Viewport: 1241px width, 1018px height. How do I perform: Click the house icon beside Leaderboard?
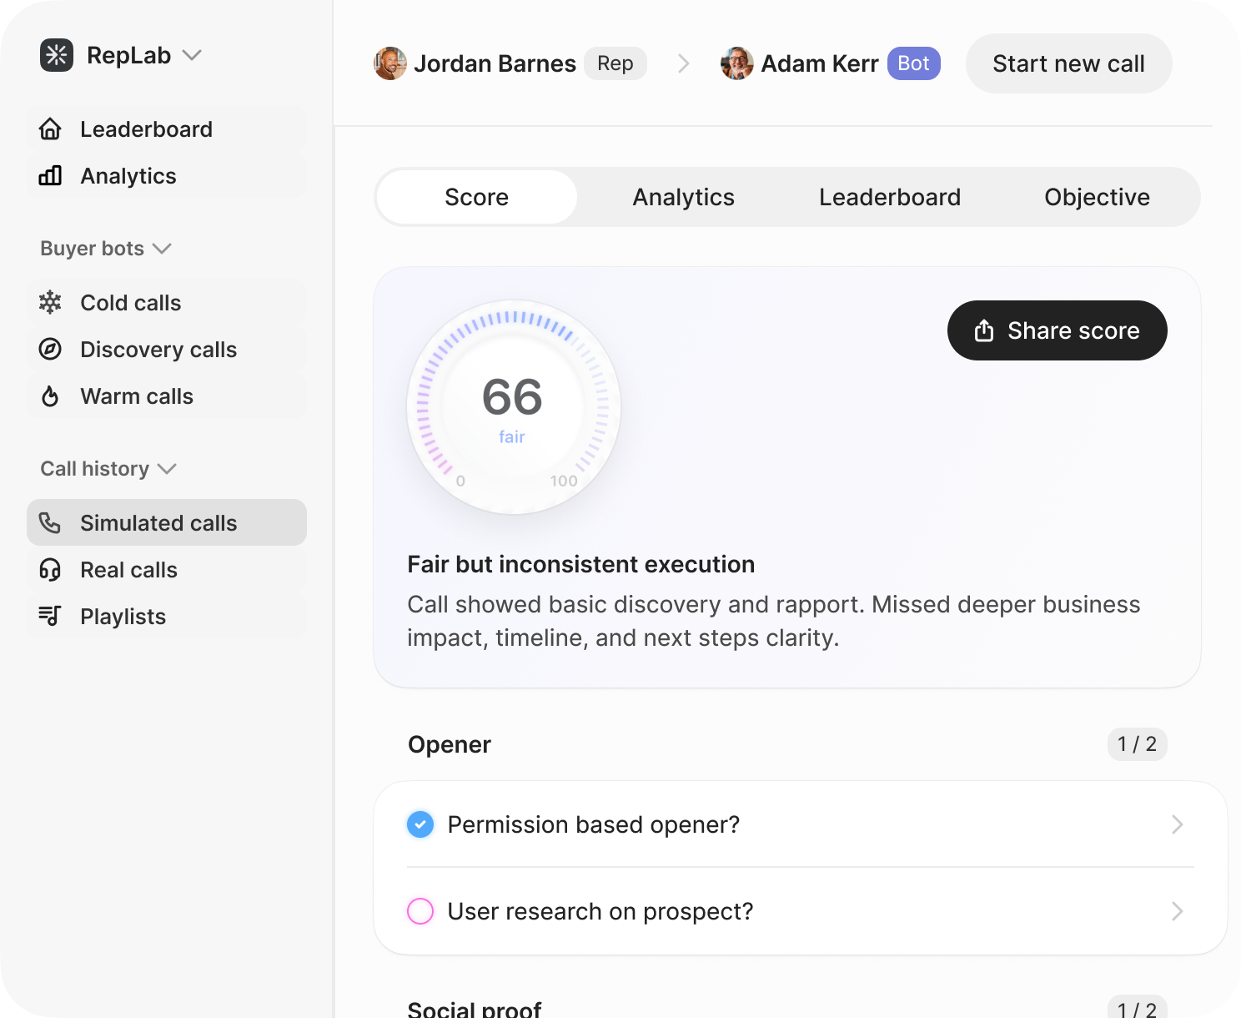pos(50,129)
